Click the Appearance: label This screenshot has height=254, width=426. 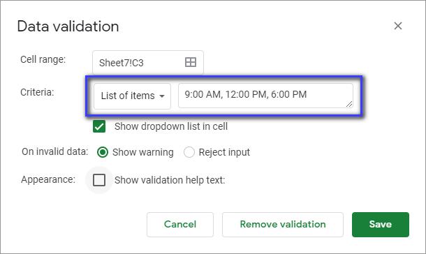point(48,179)
